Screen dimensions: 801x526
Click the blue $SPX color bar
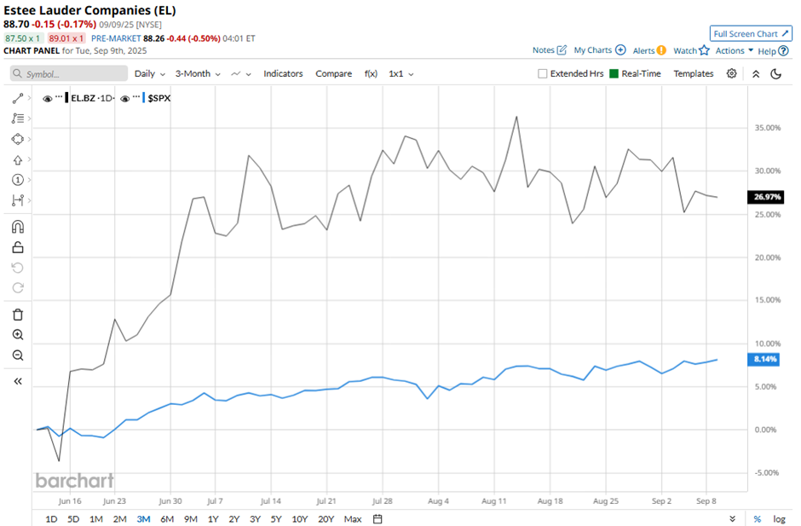pyautogui.click(x=143, y=98)
